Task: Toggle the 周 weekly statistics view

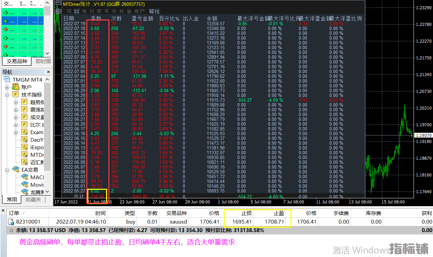Action: click(x=84, y=11)
